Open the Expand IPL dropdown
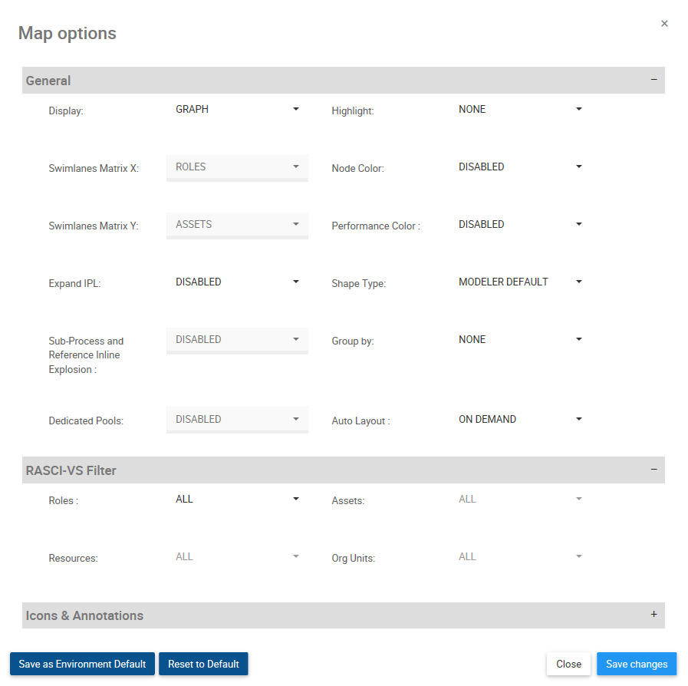The image size is (688, 686). coord(237,282)
